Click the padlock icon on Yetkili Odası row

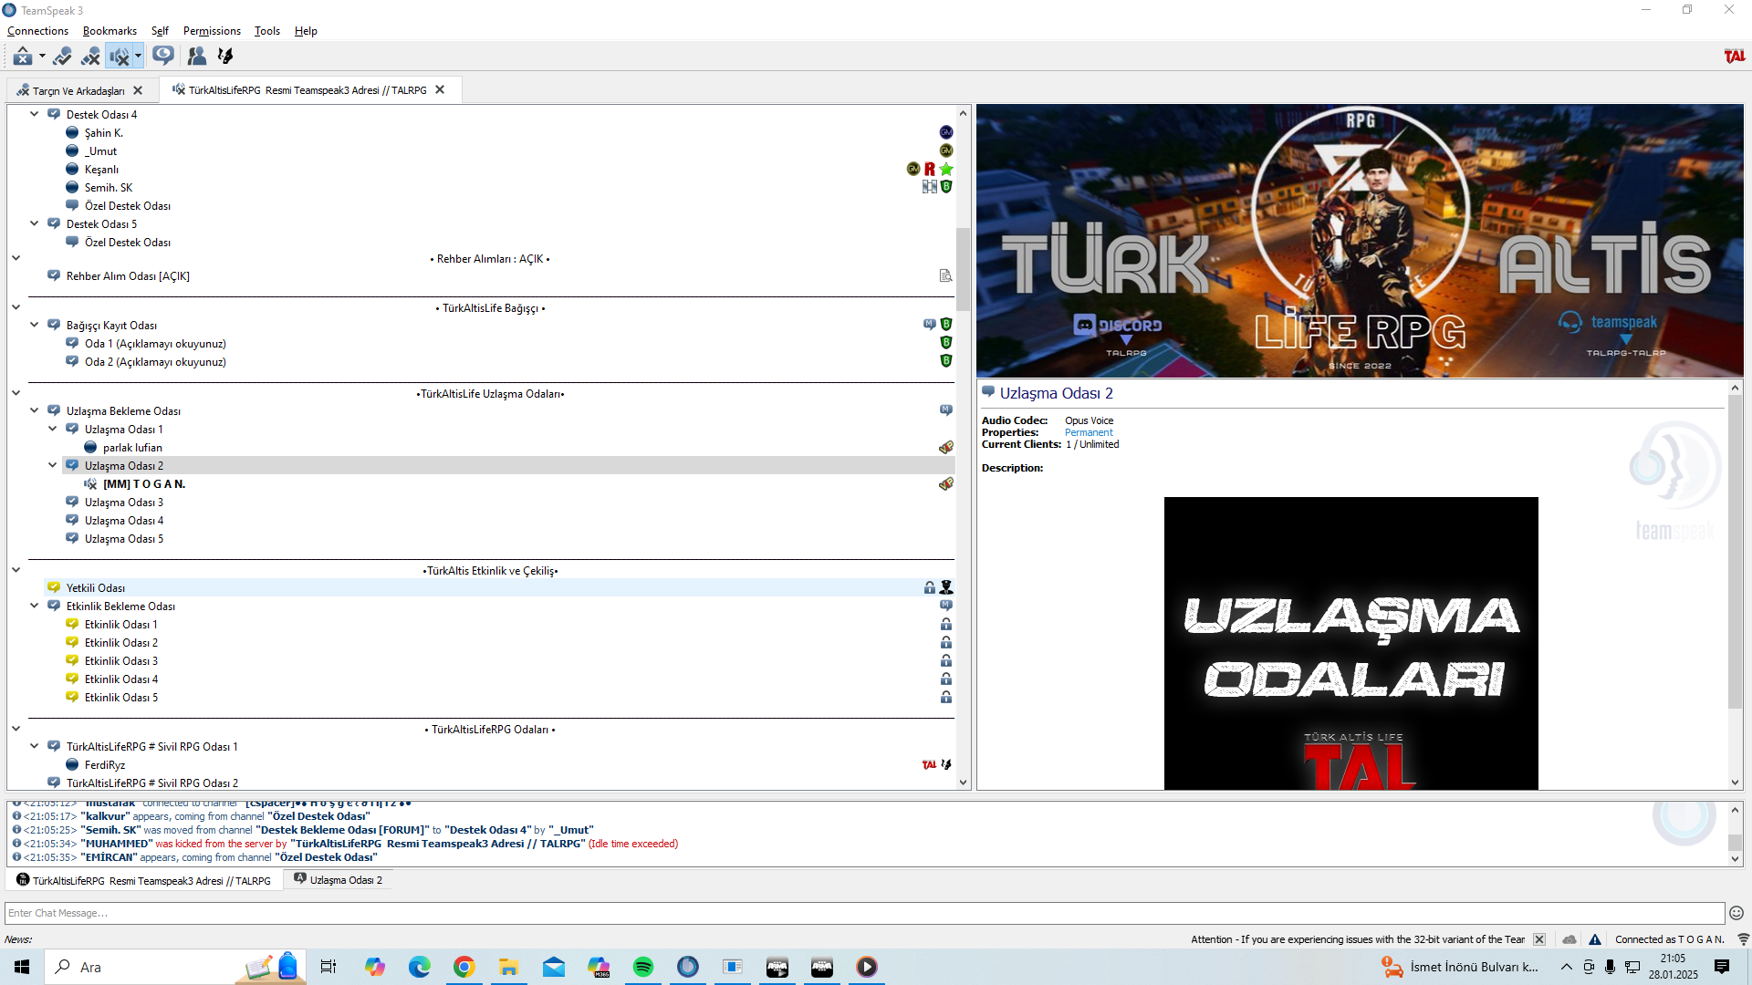(929, 587)
